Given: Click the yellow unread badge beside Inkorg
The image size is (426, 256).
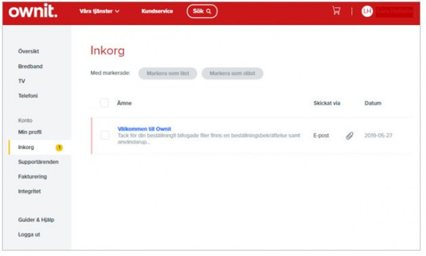Looking at the screenshot, I should [x=59, y=148].
